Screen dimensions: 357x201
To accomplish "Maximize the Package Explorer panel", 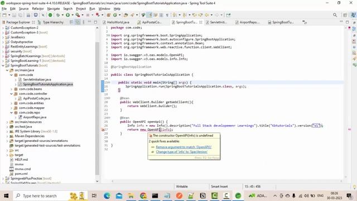I will [x=95, y=22].
